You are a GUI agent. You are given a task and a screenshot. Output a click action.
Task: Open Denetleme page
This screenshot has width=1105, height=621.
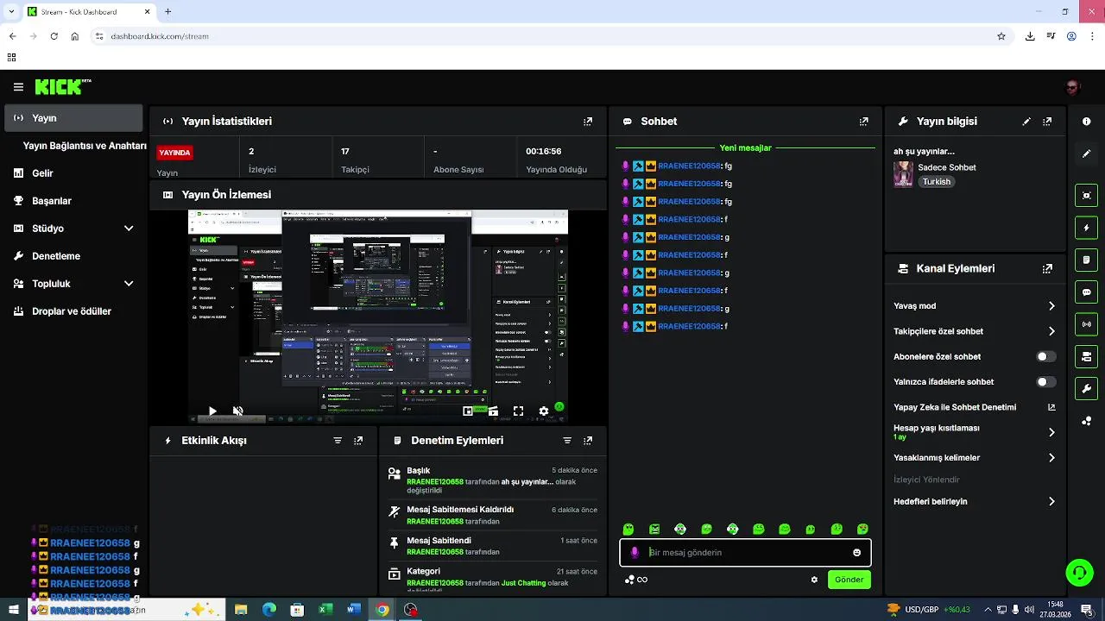[x=73, y=256]
